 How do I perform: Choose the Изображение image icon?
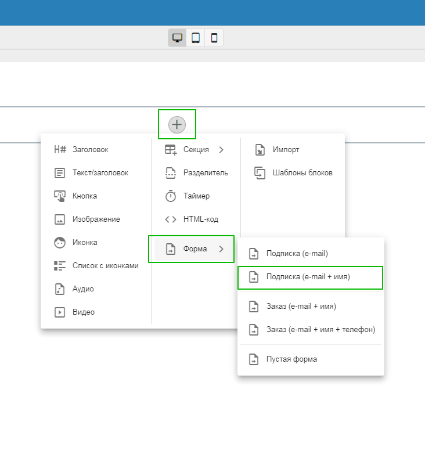60,219
